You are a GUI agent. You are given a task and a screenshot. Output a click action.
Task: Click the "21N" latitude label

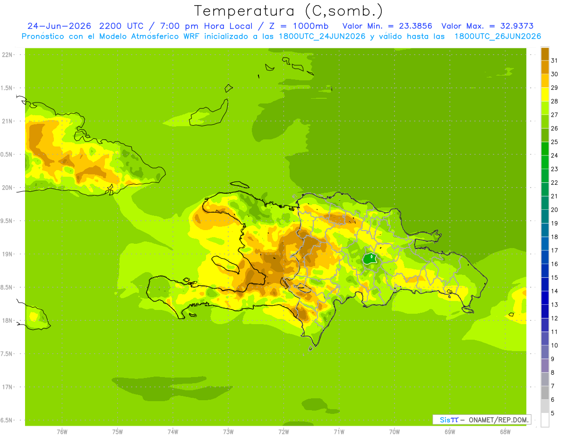click(8, 121)
